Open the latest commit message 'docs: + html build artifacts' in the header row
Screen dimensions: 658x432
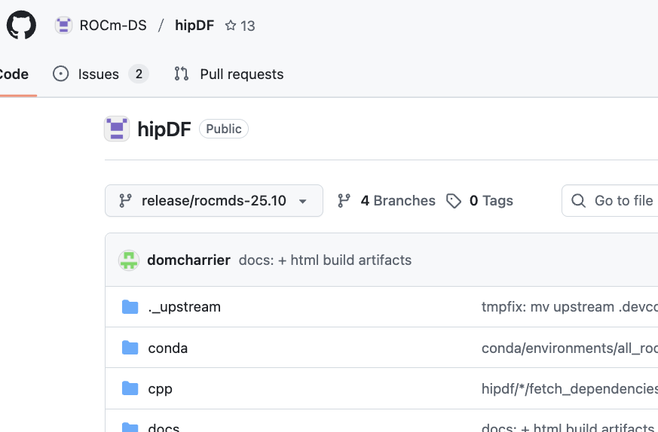pos(325,260)
